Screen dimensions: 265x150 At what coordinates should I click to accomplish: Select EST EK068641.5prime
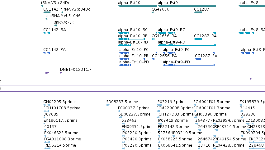tap(175, 145)
